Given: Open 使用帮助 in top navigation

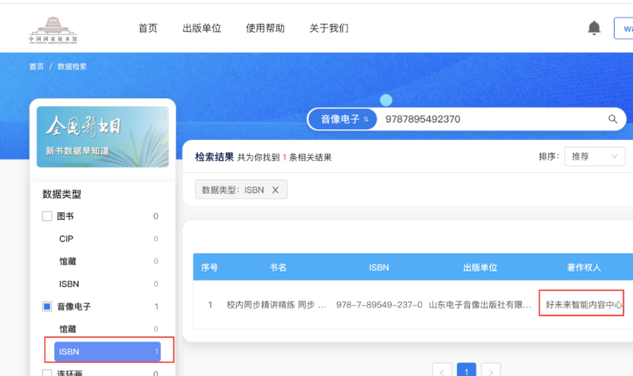Looking at the screenshot, I should [265, 28].
